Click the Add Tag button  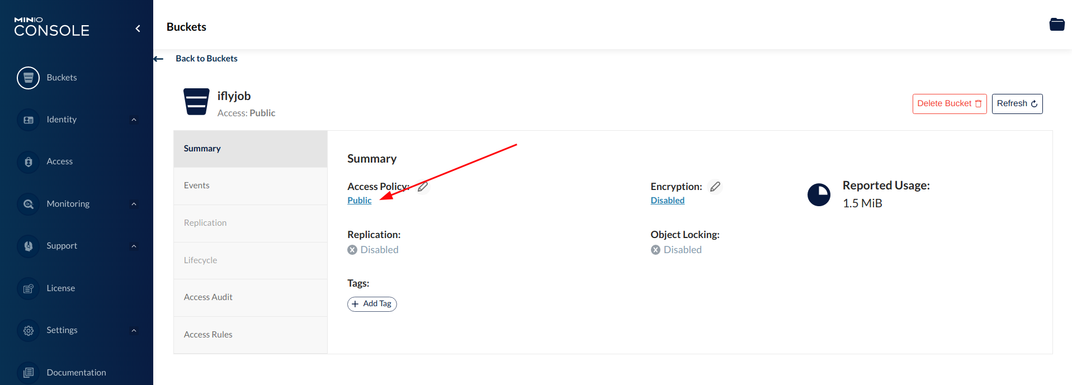click(x=372, y=304)
